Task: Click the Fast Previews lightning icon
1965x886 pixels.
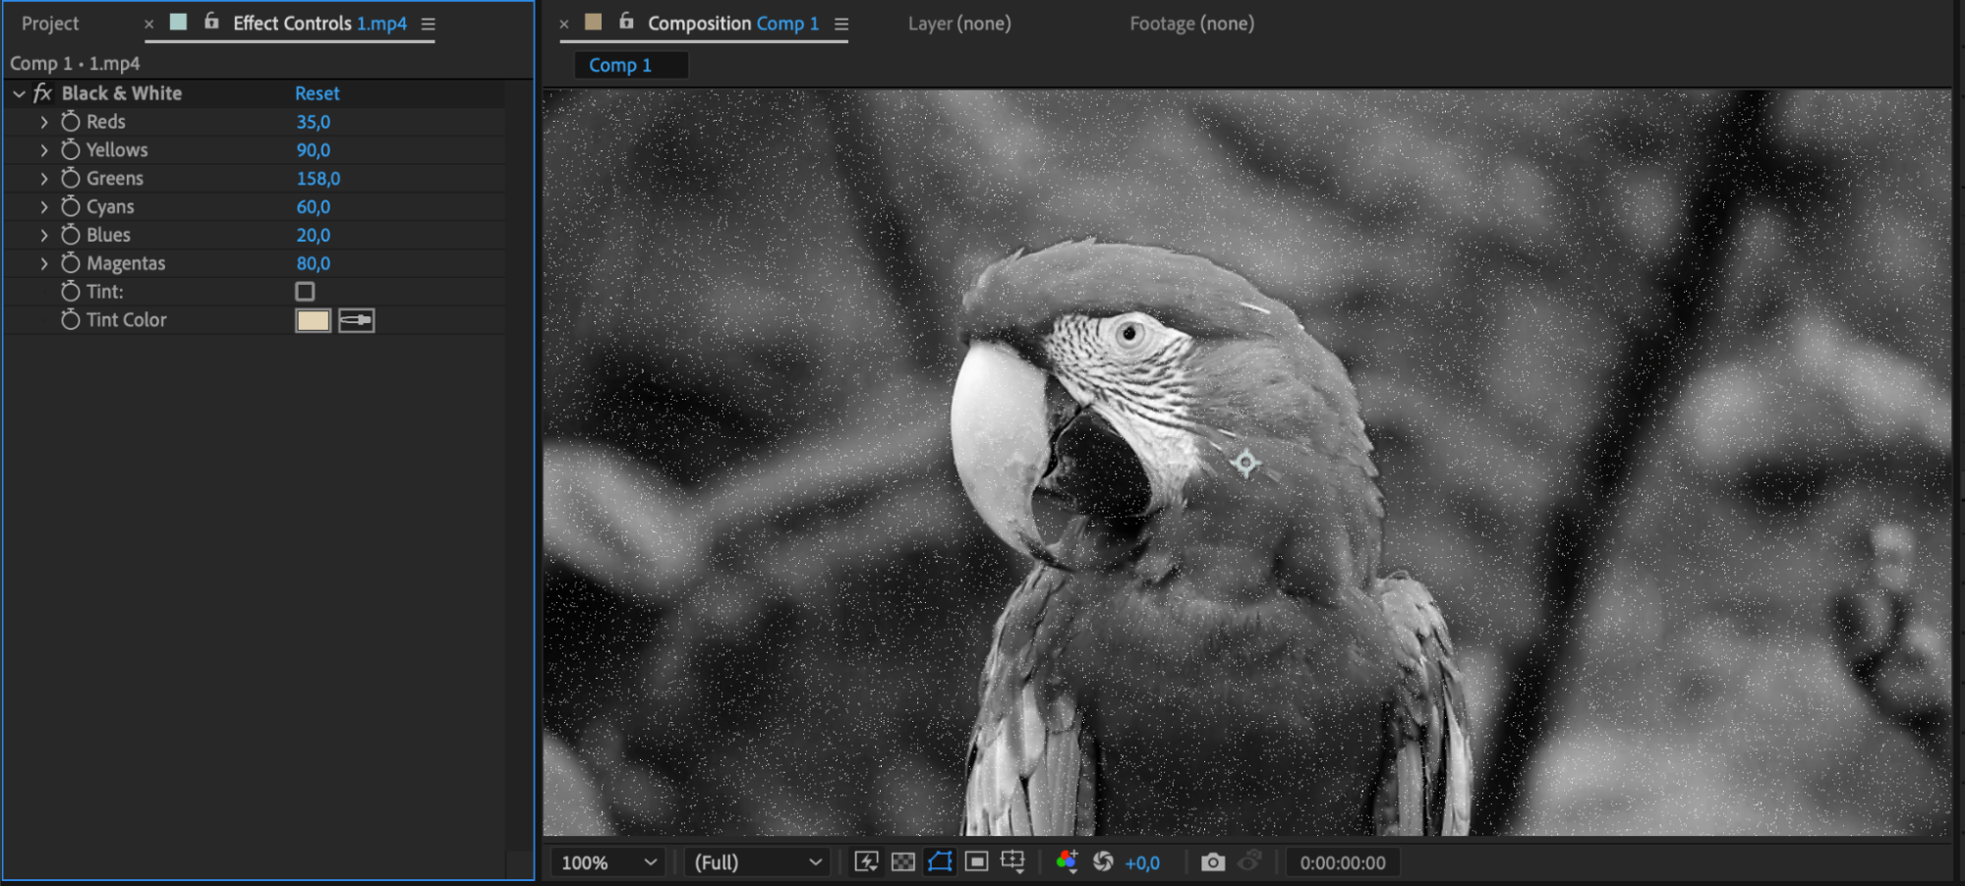Action: (x=866, y=861)
